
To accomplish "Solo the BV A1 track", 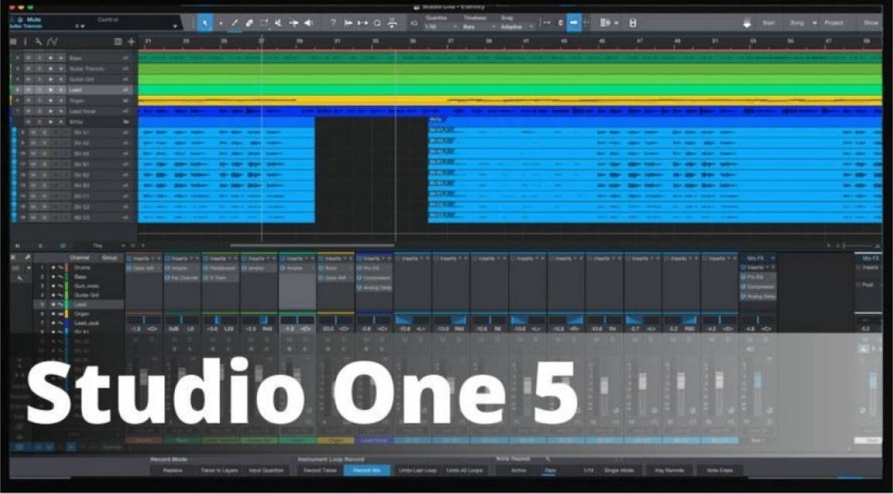I will pos(43,132).
